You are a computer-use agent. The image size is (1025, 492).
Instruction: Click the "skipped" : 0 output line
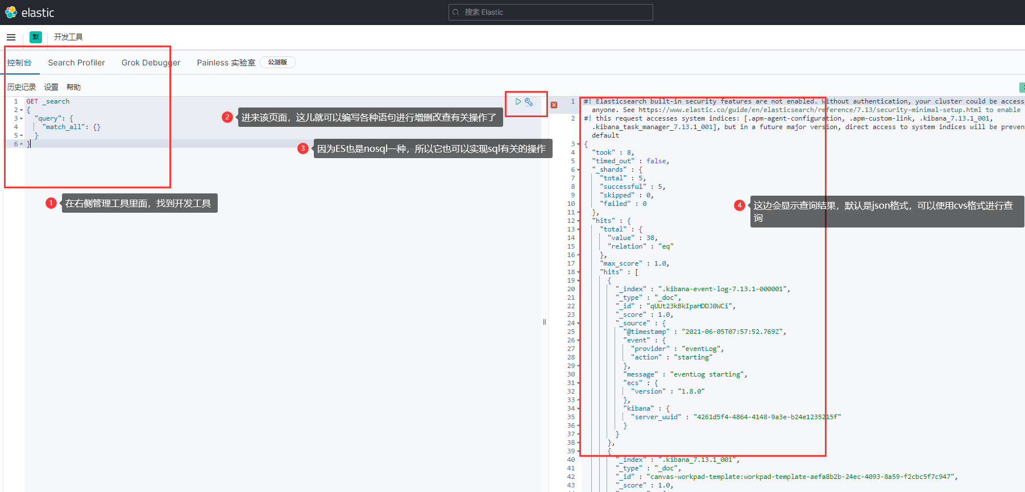point(626,195)
